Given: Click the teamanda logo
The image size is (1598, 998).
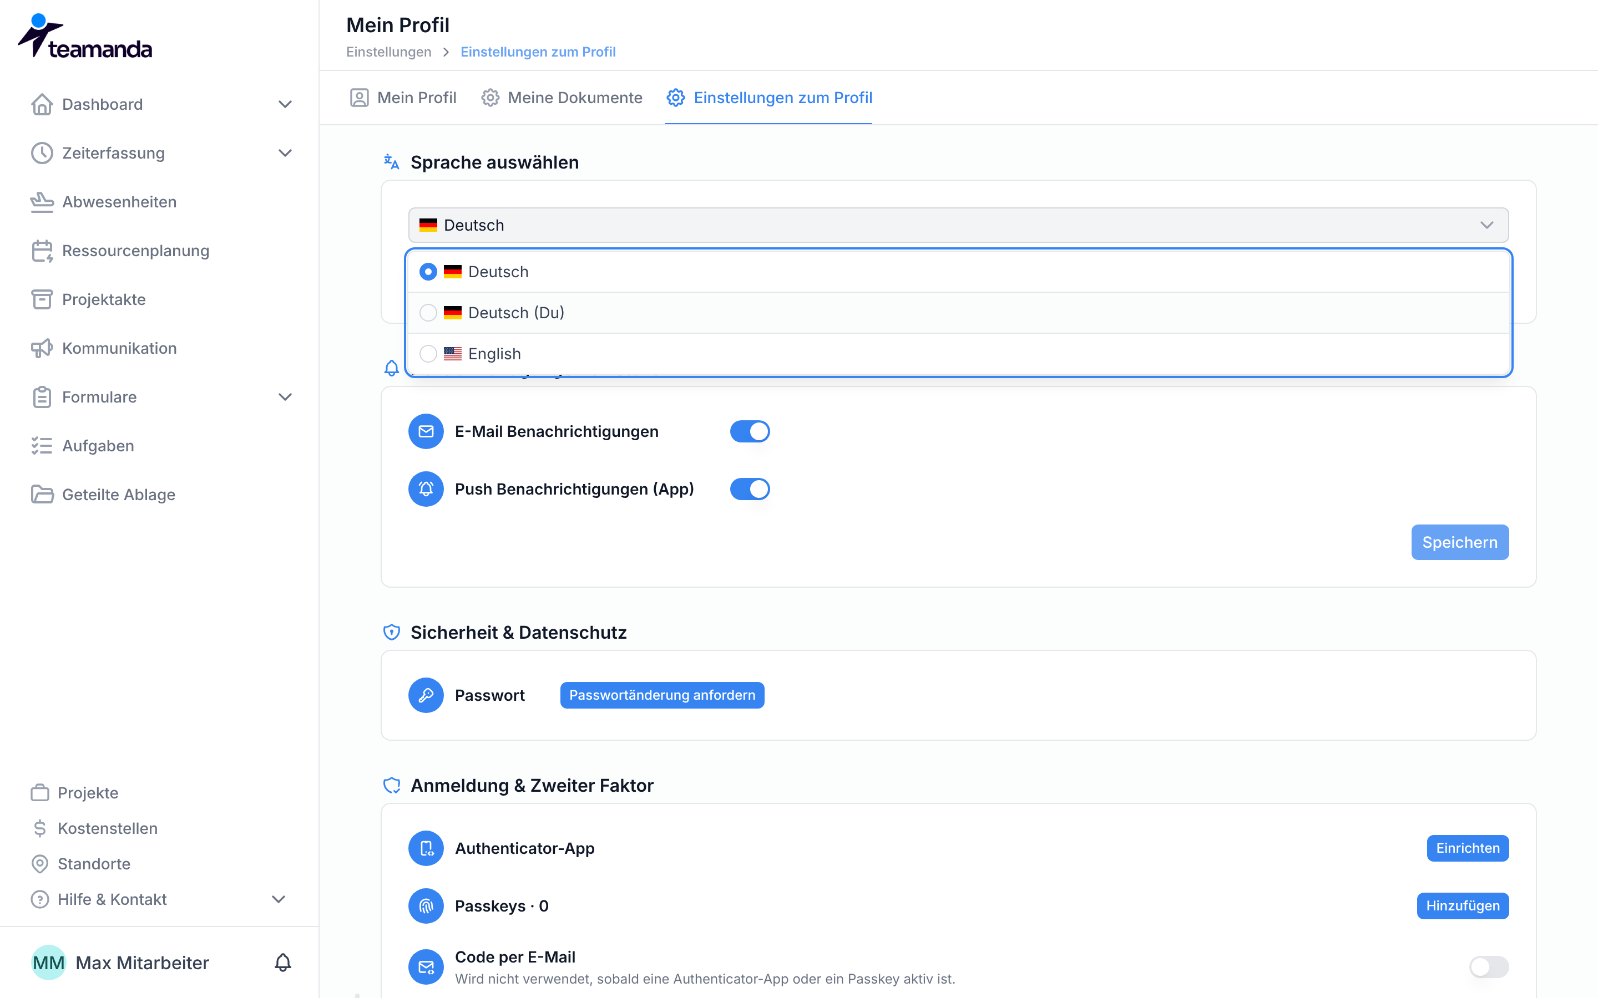Looking at the screenshot, I should [x=84, y=36].
